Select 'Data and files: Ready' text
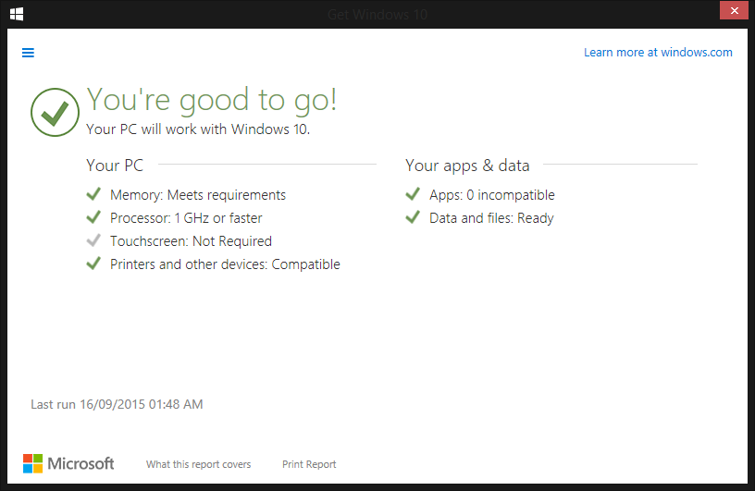This screenshot has width=755, height=491. click(491, 218)
